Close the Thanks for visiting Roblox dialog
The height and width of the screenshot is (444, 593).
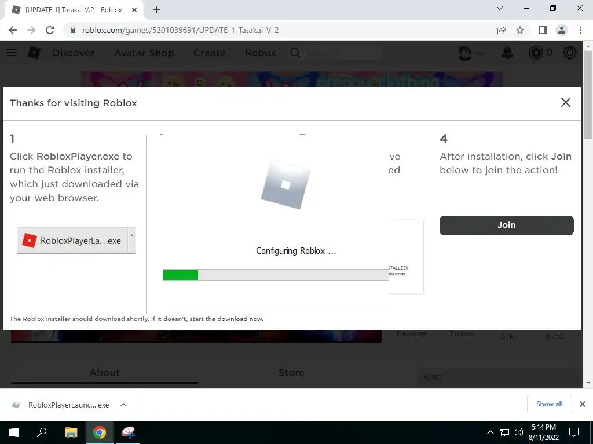[565, 102]
